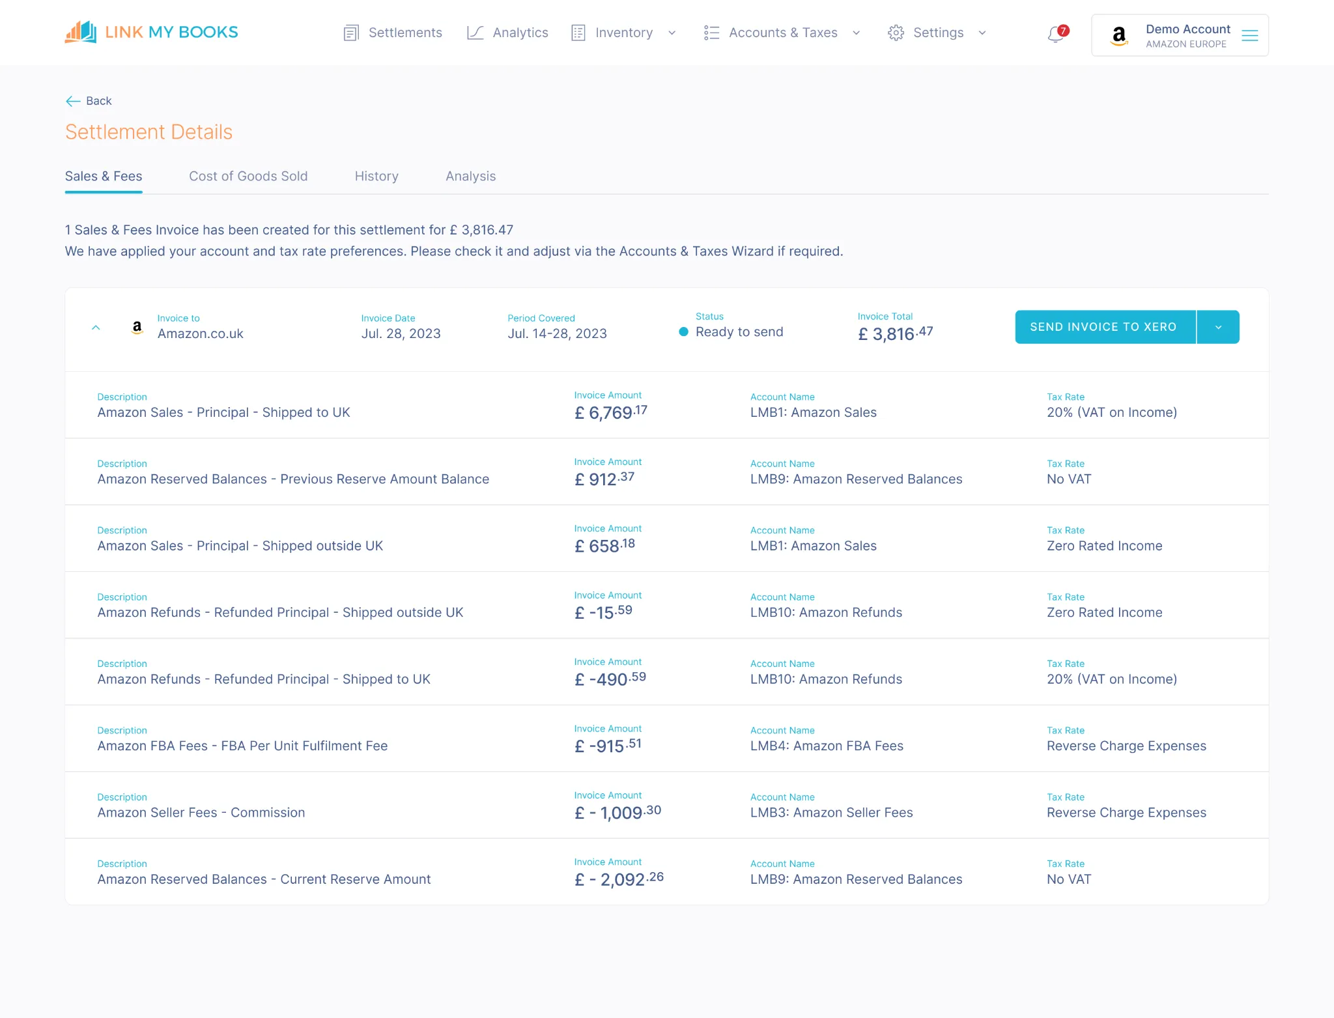Expand the Inventory menu chevron
Image resolution: width=1334 pixels, height=1018 pixels.
(x=672, y=33)
